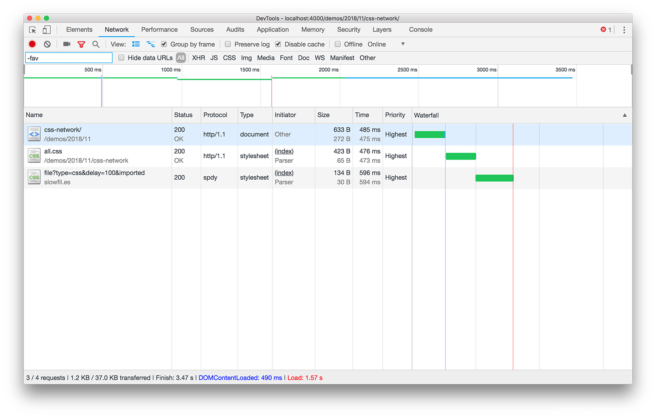Select the Security tab

[x=349, y=30]
